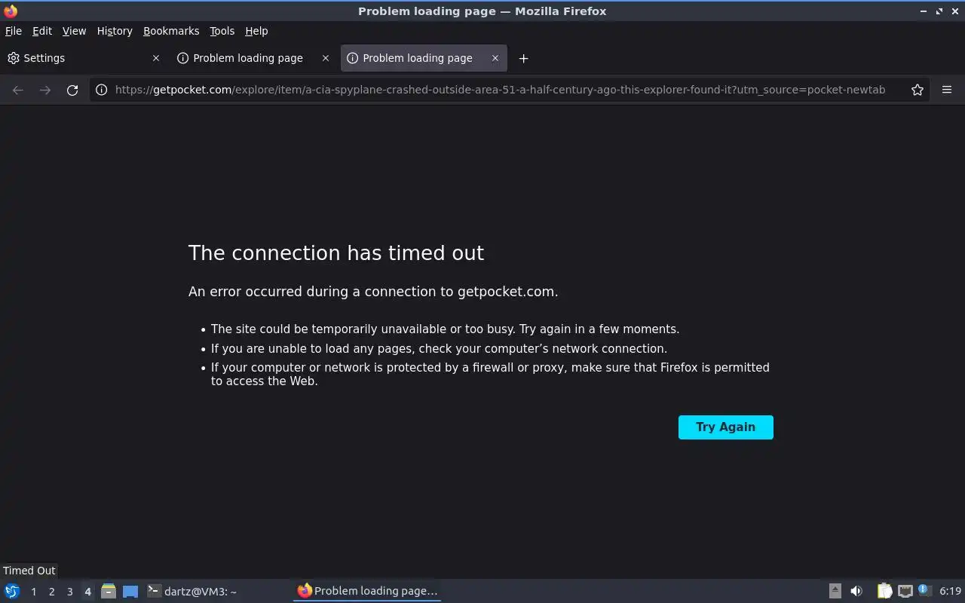Switch to workspace 4
The width and height of the screenshot is (965, 603).
87,592
